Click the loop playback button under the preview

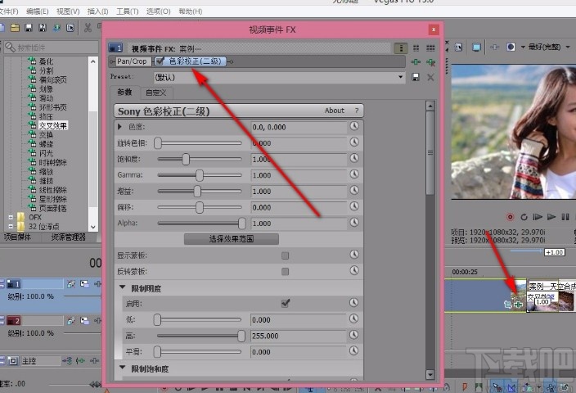[524, 217]
